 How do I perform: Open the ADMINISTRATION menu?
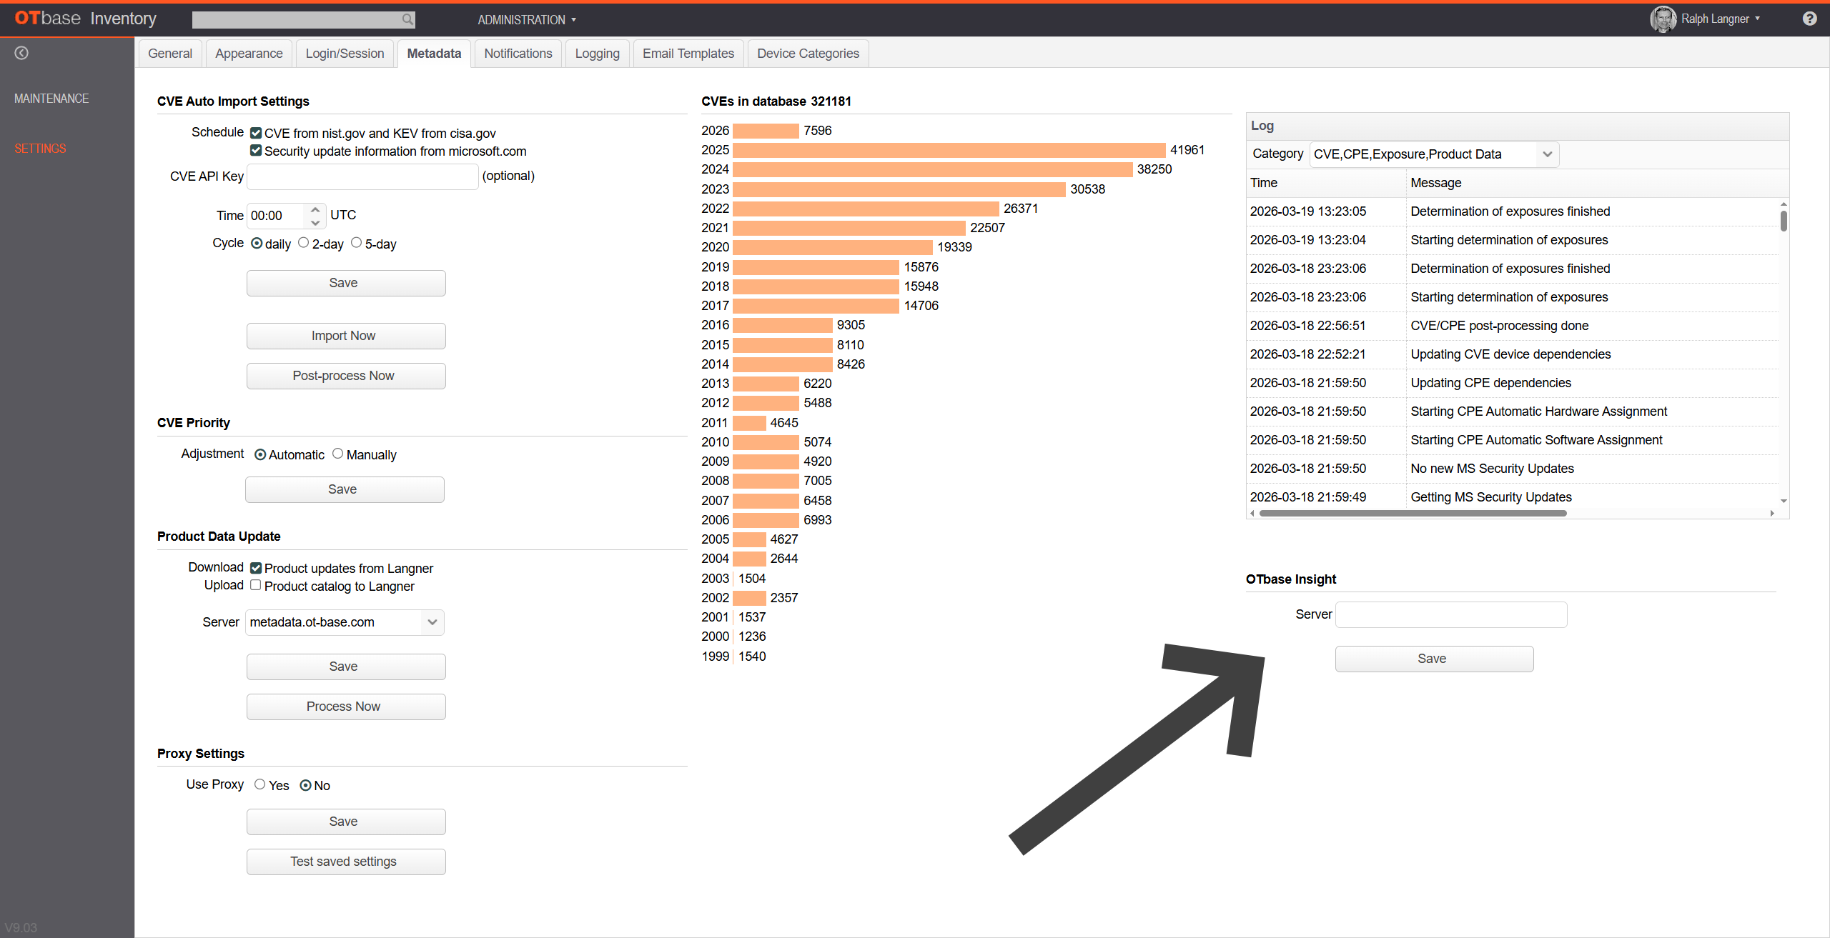[x=527, y=19]
